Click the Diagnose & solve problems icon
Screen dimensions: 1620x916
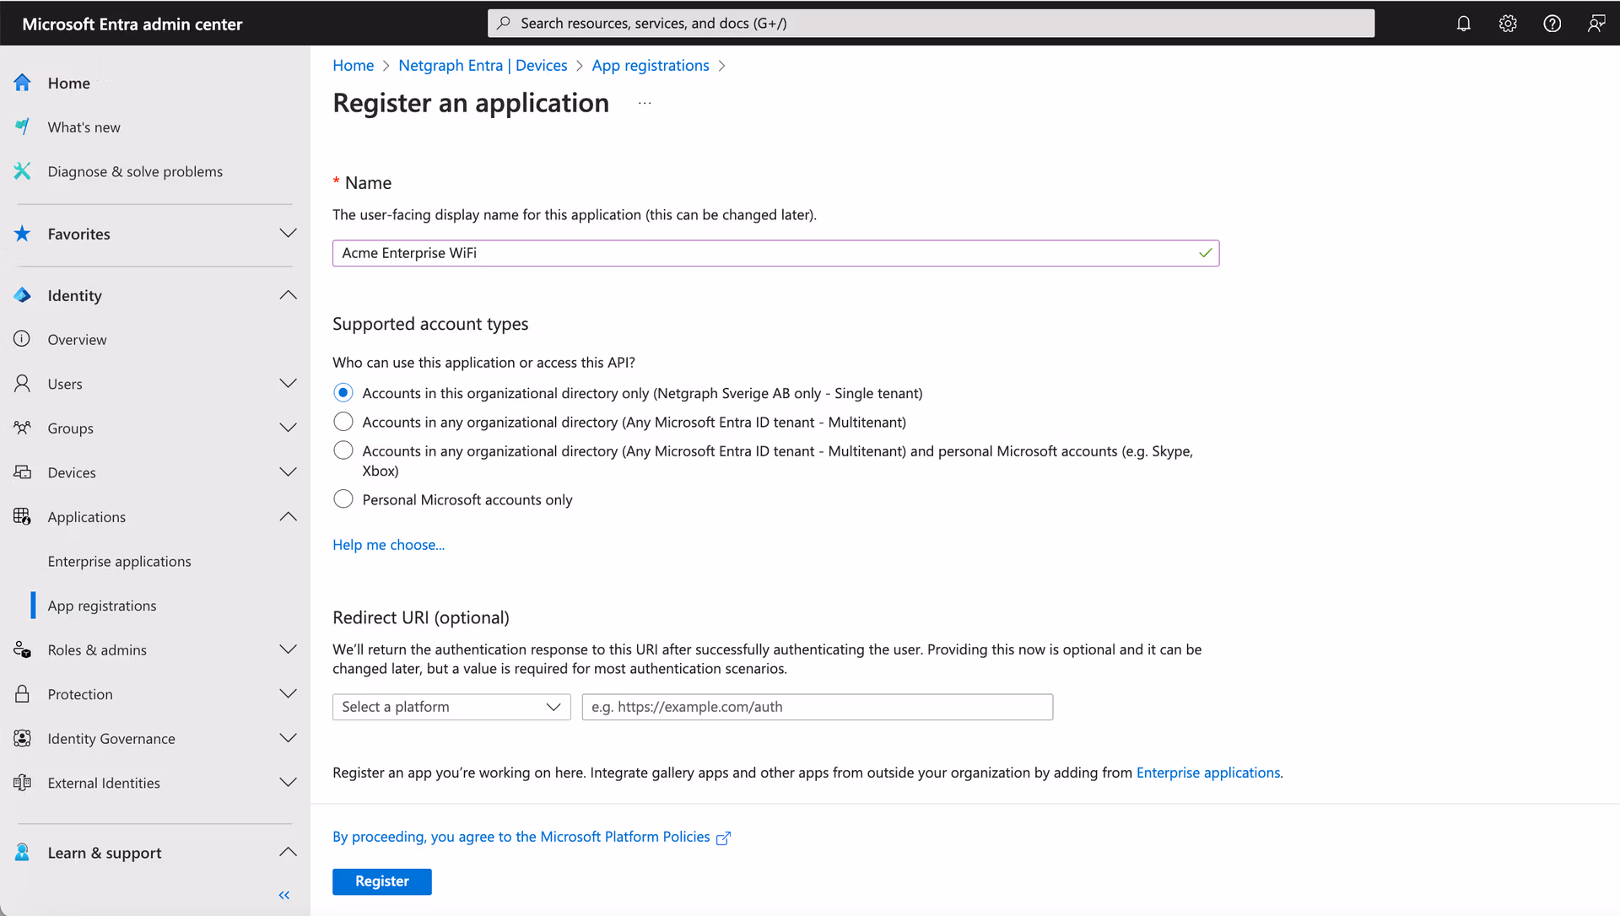coord(23,171)
